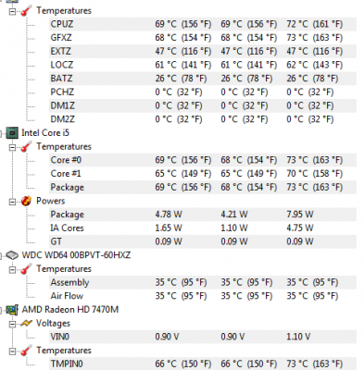The width and height of the screenshot is (364, 370).
Task: Collapse the Temperatures node under Intel Core i5
Action: click(x=12, y=147)
